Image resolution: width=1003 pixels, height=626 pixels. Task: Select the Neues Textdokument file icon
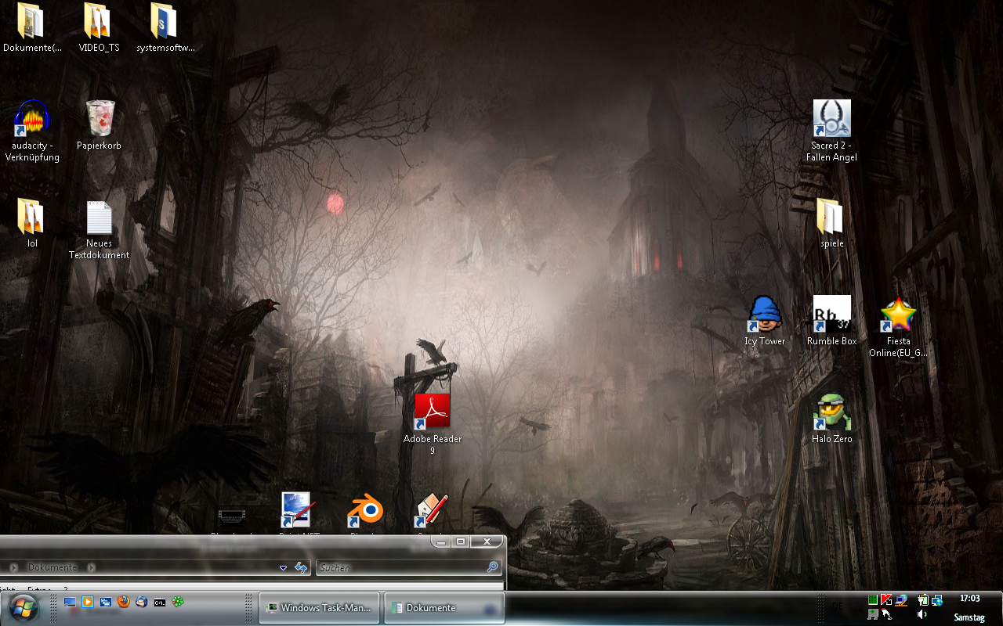pyautogui.click(x=99, y=217)
